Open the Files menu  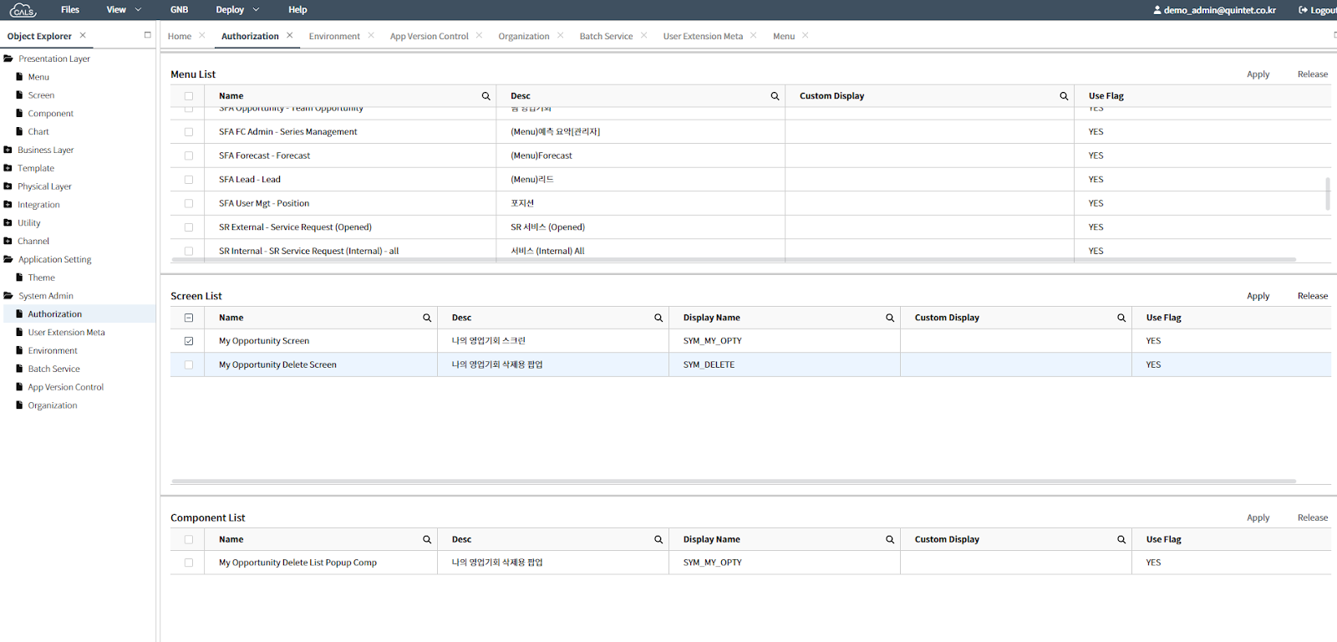click(70, 10)
